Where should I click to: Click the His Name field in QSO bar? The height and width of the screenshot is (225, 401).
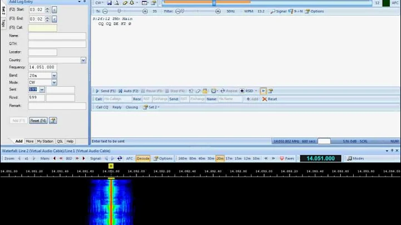point(229,99)
